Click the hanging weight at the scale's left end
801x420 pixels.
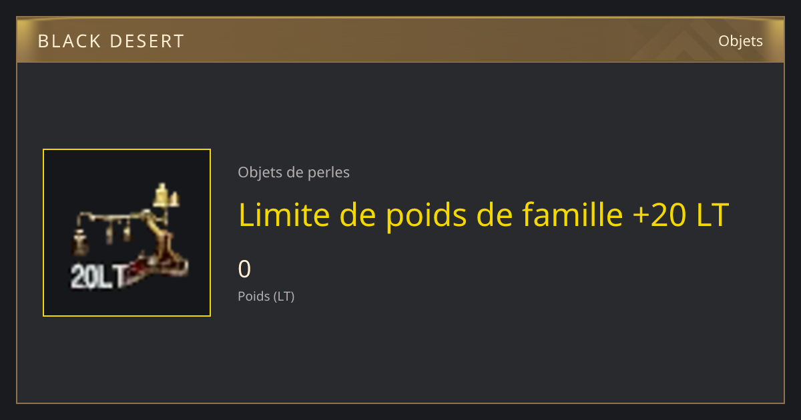click(81, 243)
